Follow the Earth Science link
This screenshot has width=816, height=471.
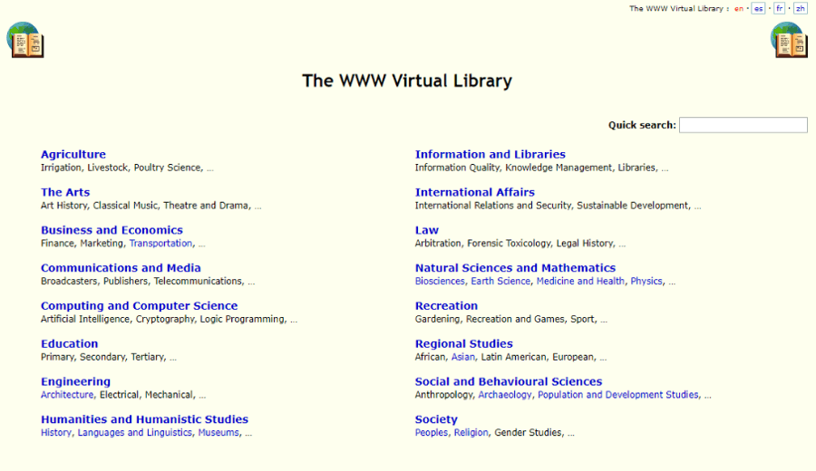tap(500, 282)
